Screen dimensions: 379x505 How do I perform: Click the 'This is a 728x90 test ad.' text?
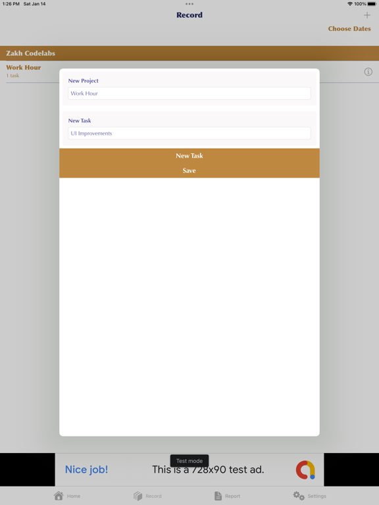208,470
